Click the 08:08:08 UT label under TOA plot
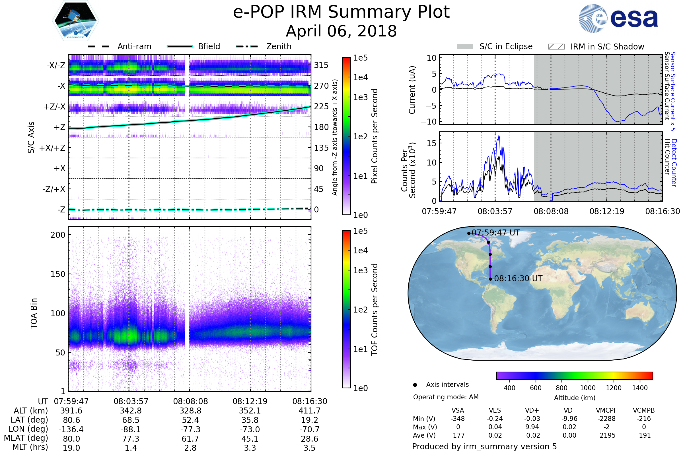The image size is (683, 455). 190,401
